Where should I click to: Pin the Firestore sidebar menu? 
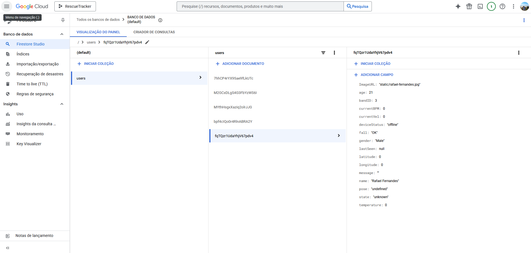point(63,20)
